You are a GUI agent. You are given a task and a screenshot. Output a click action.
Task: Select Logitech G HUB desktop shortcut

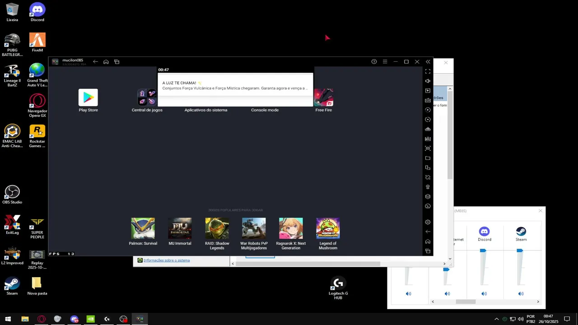click(338, 288)
